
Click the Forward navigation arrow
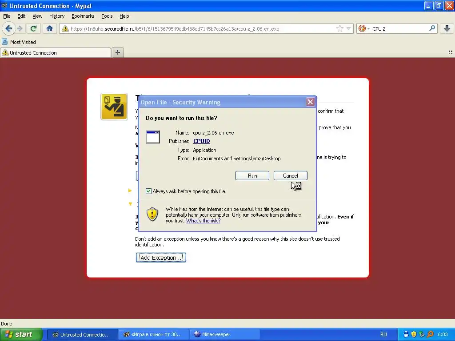[20, 28]
